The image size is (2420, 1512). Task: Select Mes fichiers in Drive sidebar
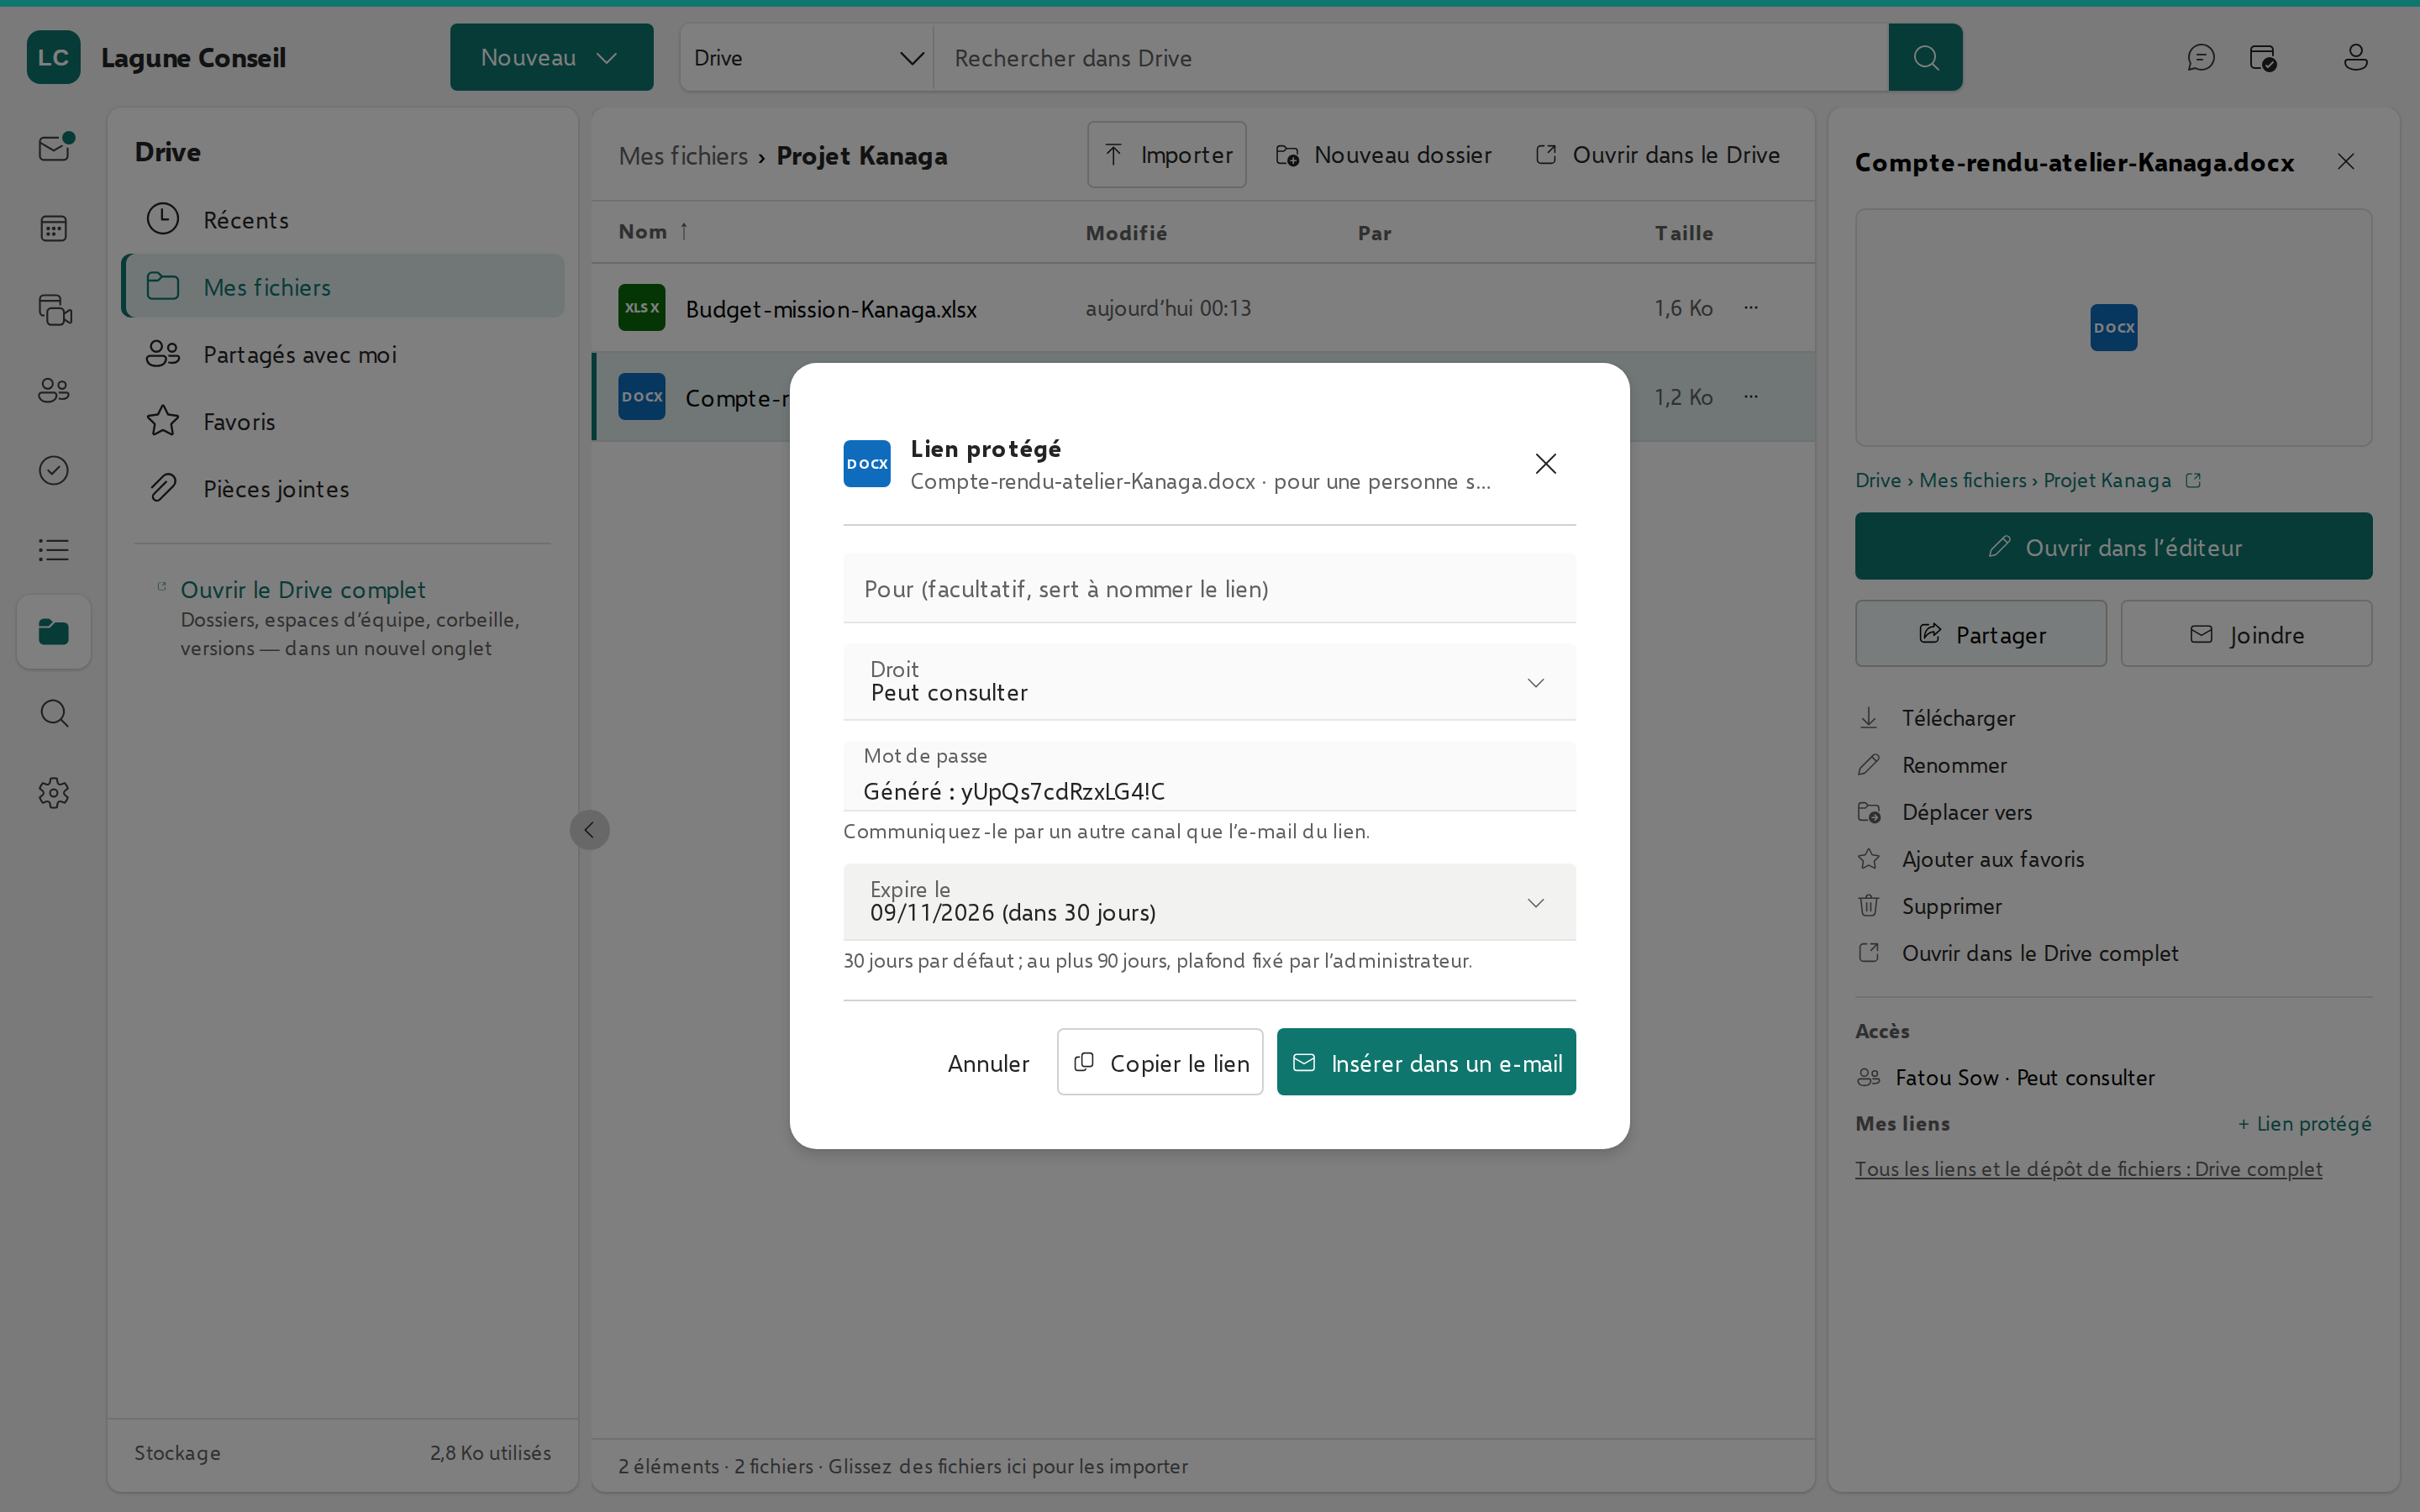click(x=343, y=286)
